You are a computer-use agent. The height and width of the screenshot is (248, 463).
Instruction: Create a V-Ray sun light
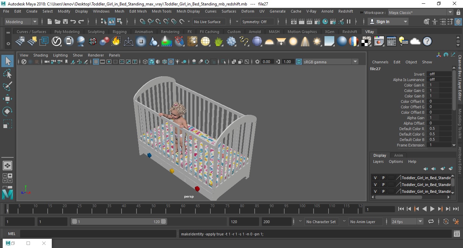pos(317,42)
